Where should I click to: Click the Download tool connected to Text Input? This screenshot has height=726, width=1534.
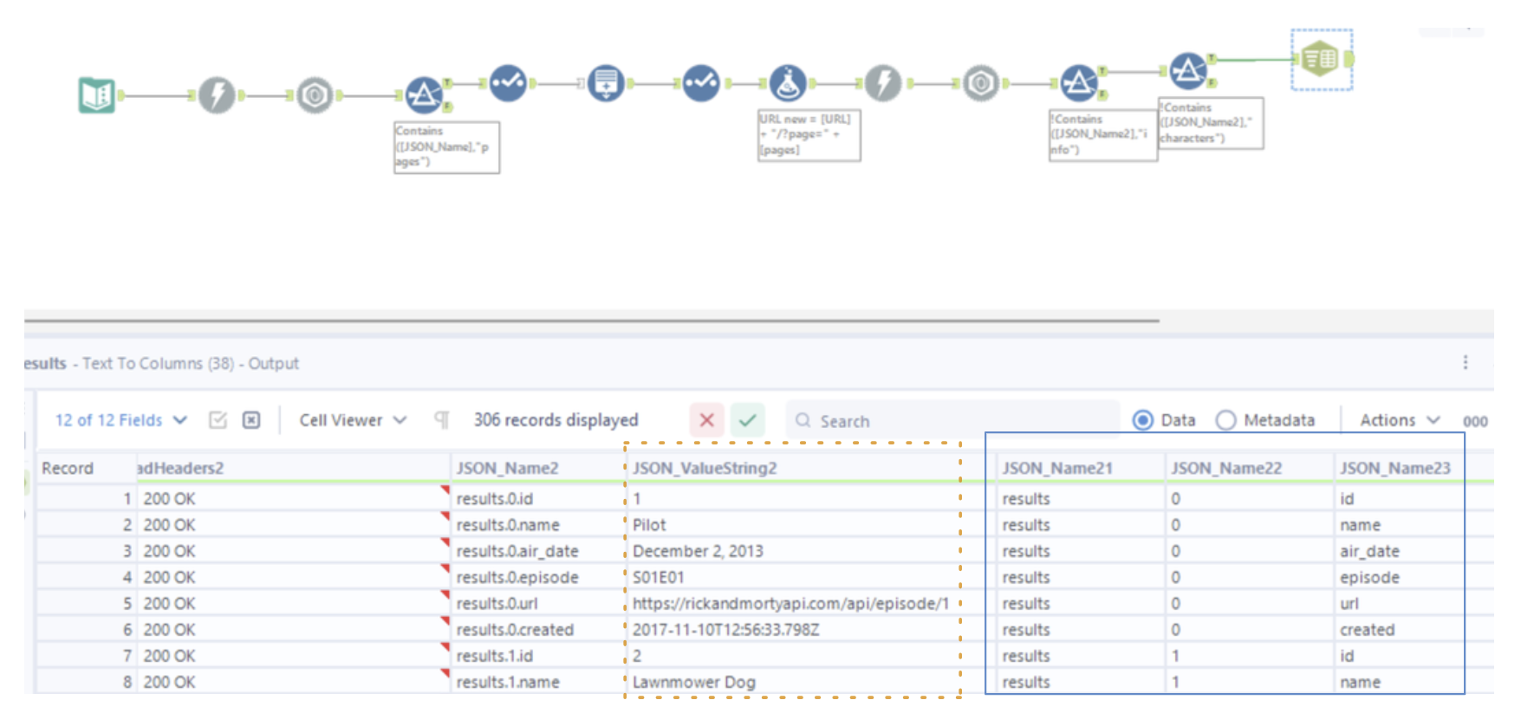pos(217,94)
